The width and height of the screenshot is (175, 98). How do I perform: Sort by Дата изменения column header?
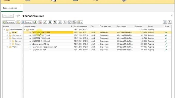tap(82, 26)
